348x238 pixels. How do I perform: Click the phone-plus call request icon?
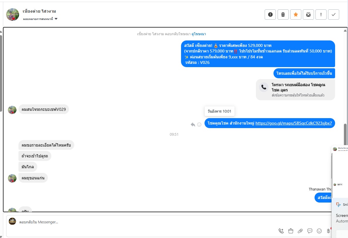click(281, 231)
